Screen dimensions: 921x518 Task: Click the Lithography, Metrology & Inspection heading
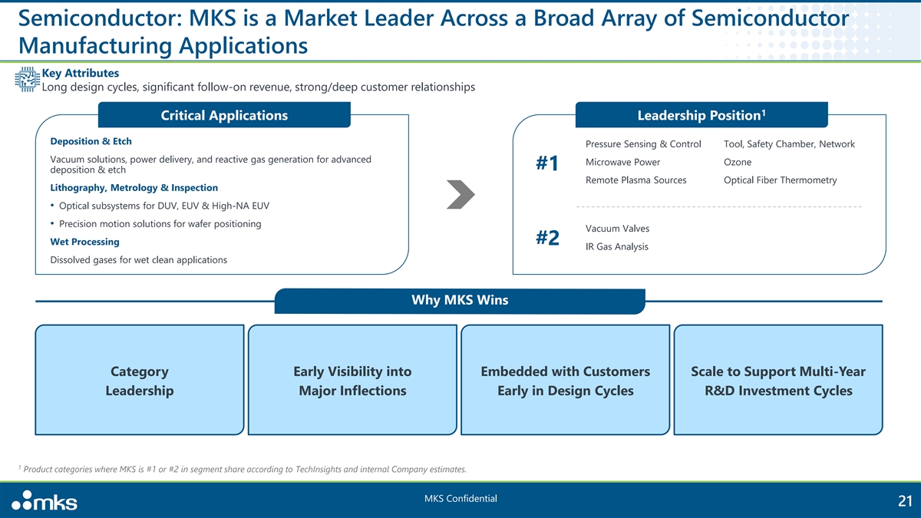click(134, 187)
